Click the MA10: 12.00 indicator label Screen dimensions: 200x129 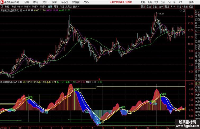(40, 11)
